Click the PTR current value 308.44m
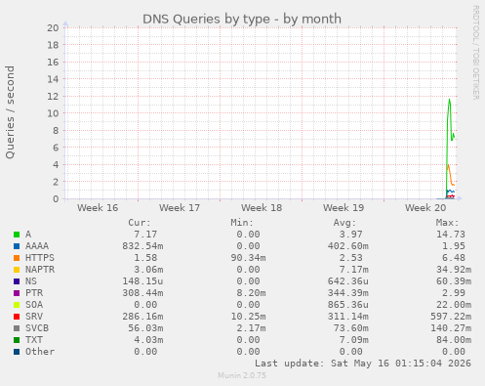The width and height of the screenshot is (485, 386). 142,293
